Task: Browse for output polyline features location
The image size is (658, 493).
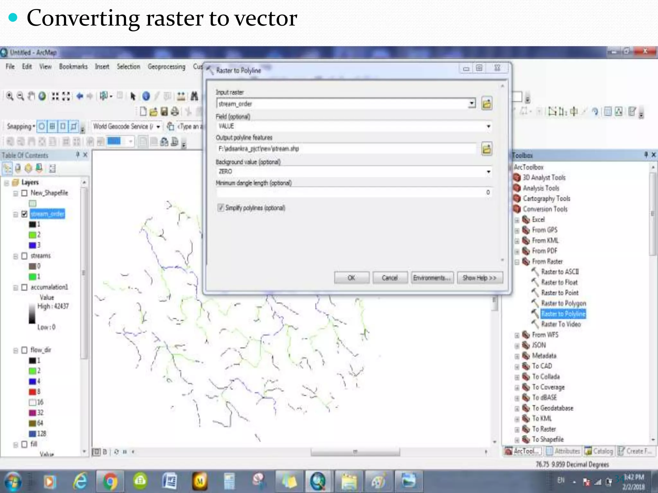Action: pyautogui.click(x=487, y=149)
